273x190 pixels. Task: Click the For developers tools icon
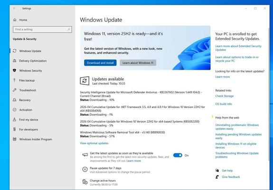coord(15,129)
